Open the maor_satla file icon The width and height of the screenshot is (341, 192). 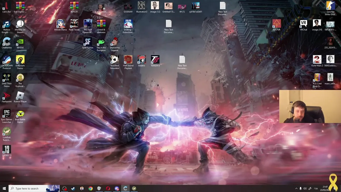coord(330,79)
